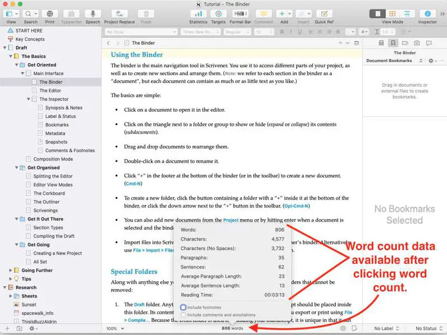The width and height of the screenshot is (447, 335).
Task: Click the Typewriter toolbar icon
Action: pos(72,13)
